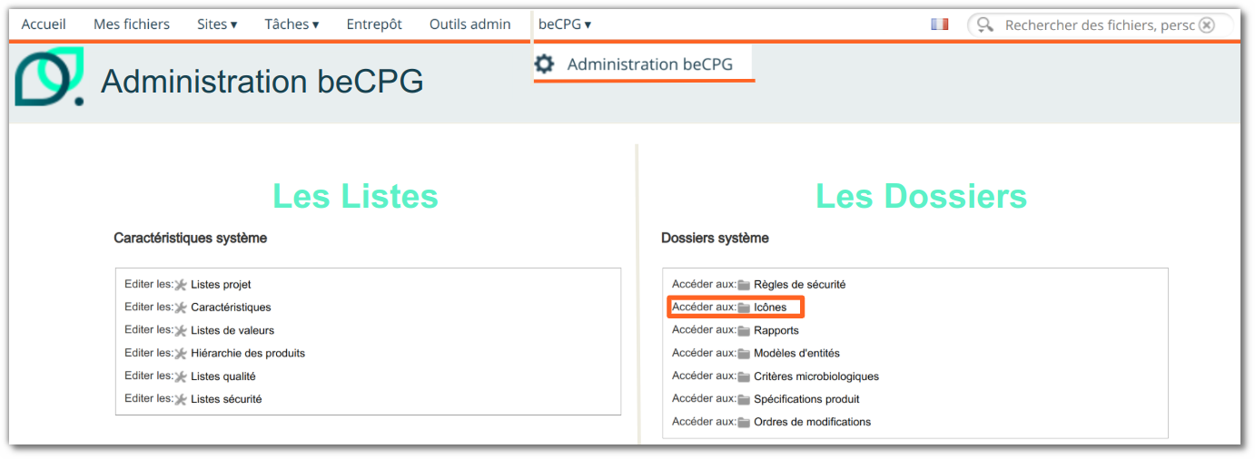The width and height of the screenshot is (1255, 459).
Task: Click the gear icon beside Administration beCPG
Action: click(544, 64)
